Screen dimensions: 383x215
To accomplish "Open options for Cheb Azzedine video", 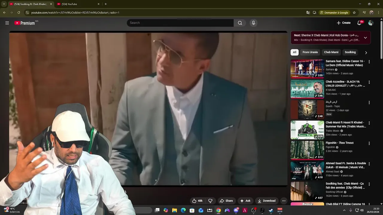I will 369,82.
